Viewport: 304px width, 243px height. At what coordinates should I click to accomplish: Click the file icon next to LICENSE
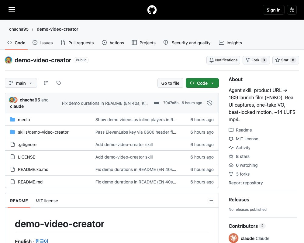tap(12, 157)
